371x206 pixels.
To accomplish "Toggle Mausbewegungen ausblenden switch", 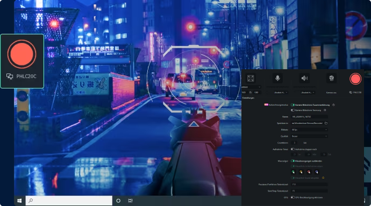I will (292, 161).
